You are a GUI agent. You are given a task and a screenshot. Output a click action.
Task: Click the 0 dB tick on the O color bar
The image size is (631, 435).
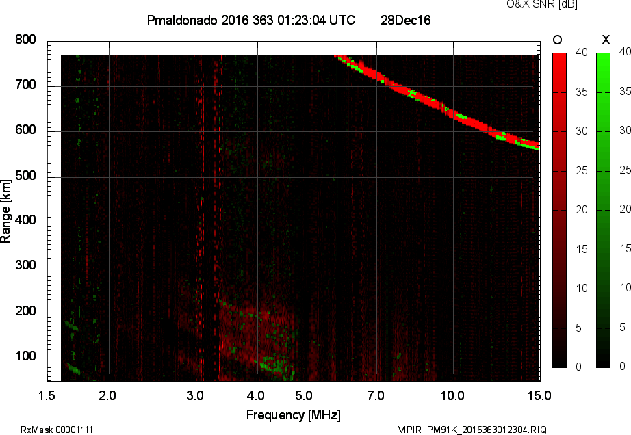[579, 367]
